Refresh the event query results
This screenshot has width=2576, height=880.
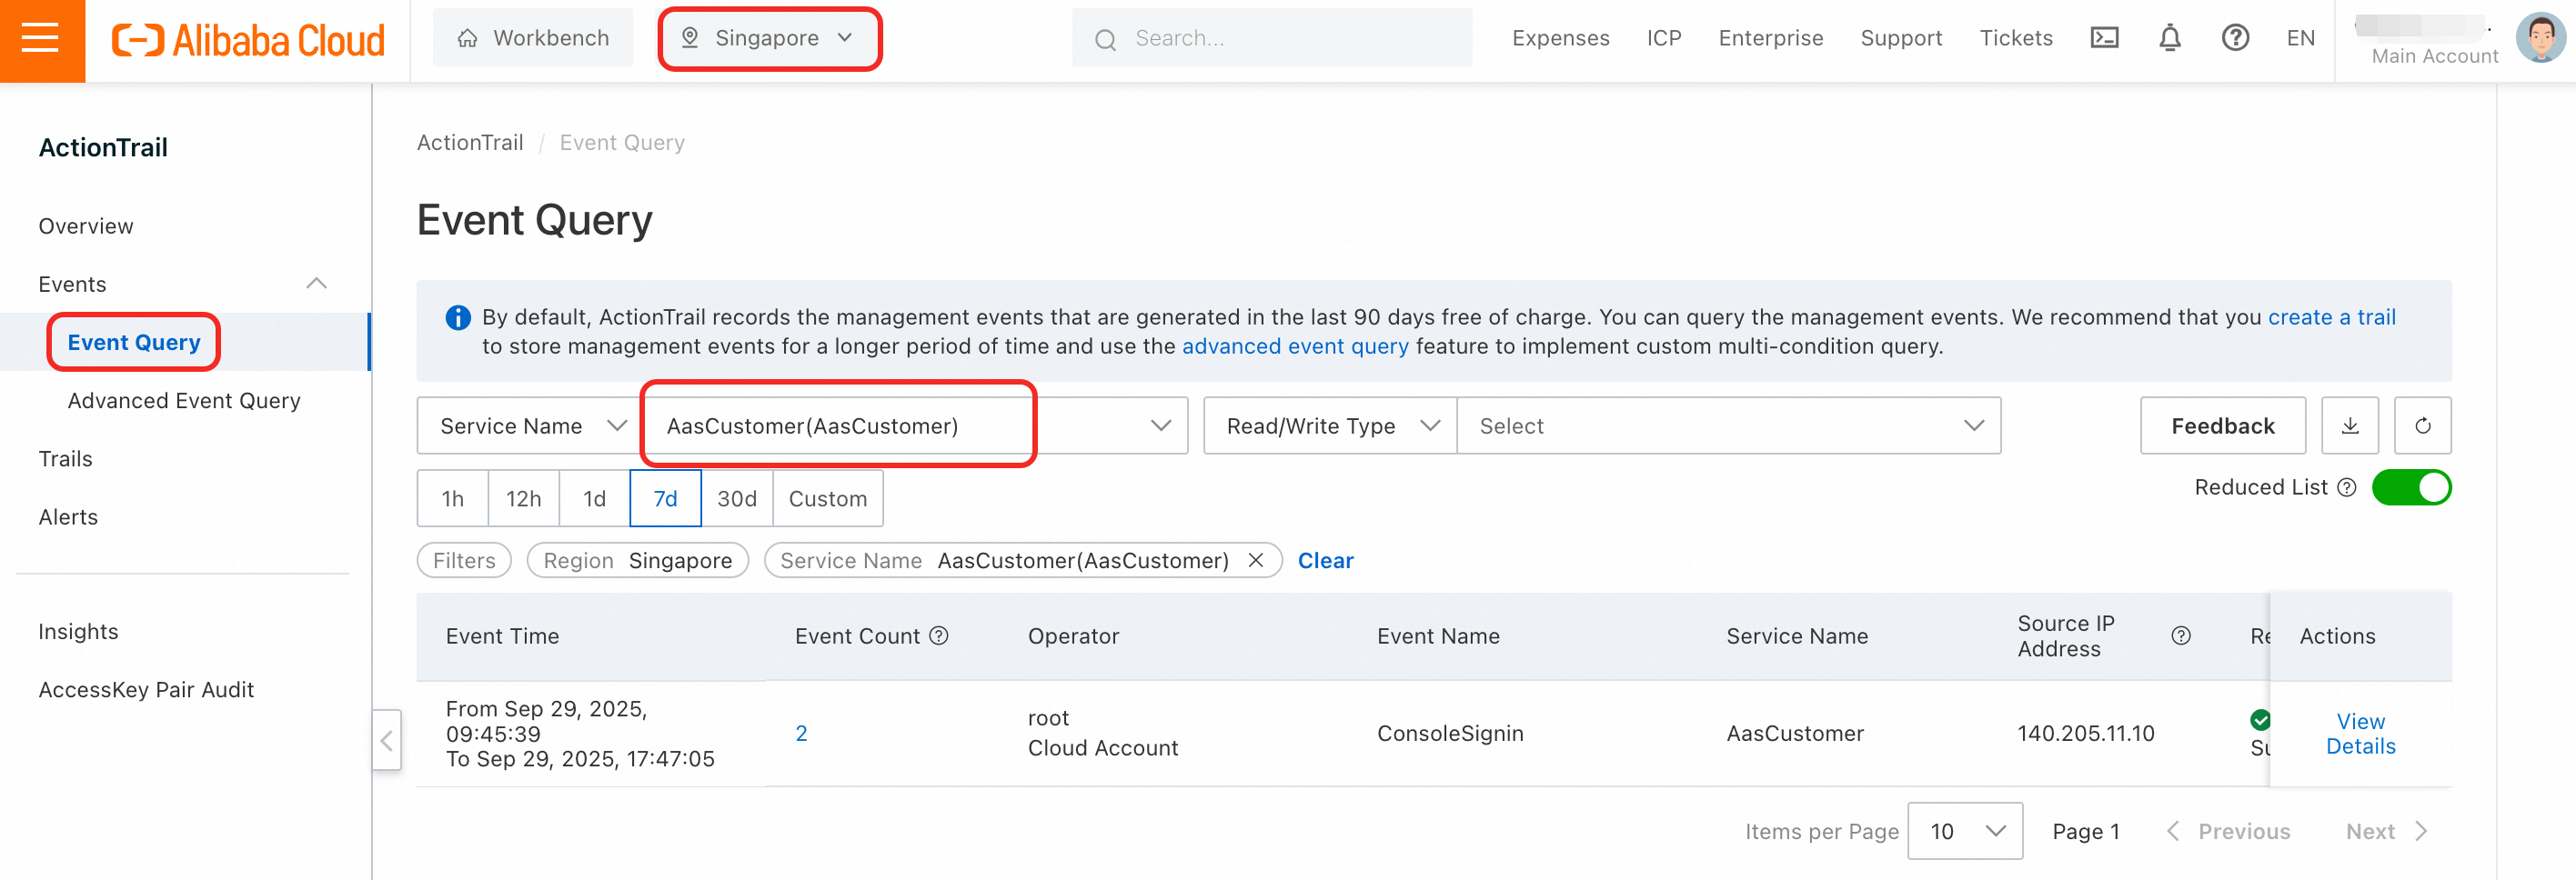[x=2422, y=426]
